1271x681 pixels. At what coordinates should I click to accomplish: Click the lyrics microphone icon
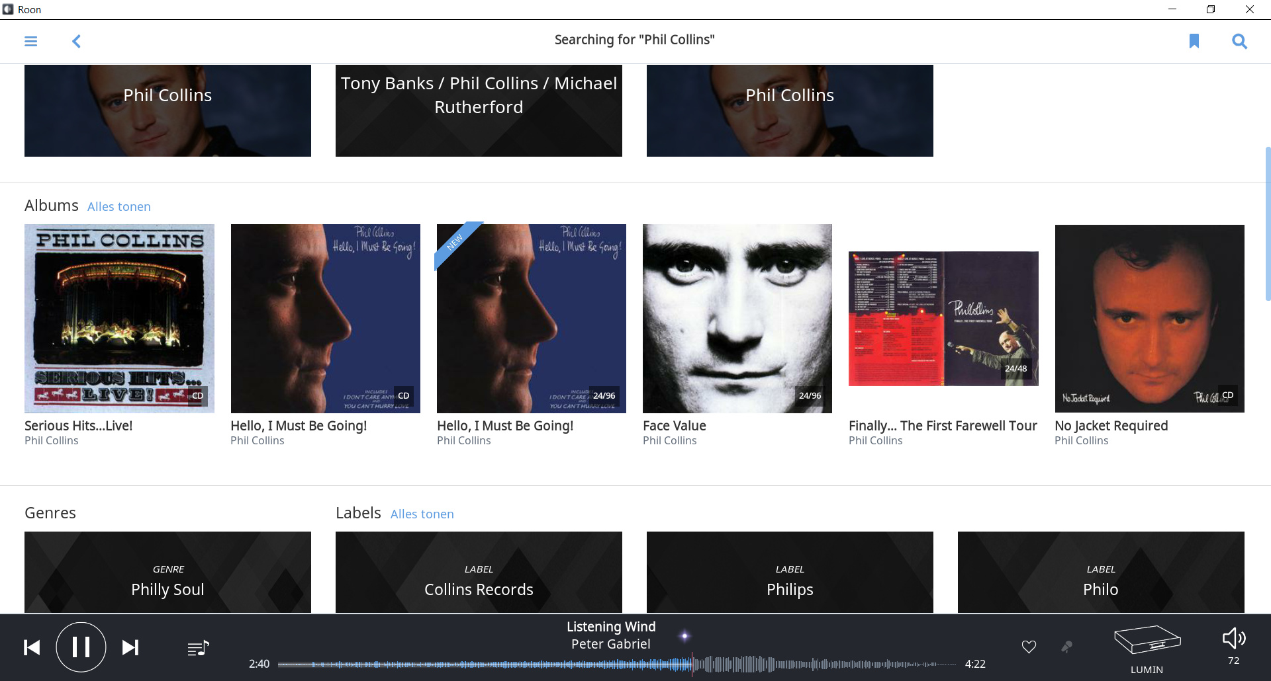1066,647
